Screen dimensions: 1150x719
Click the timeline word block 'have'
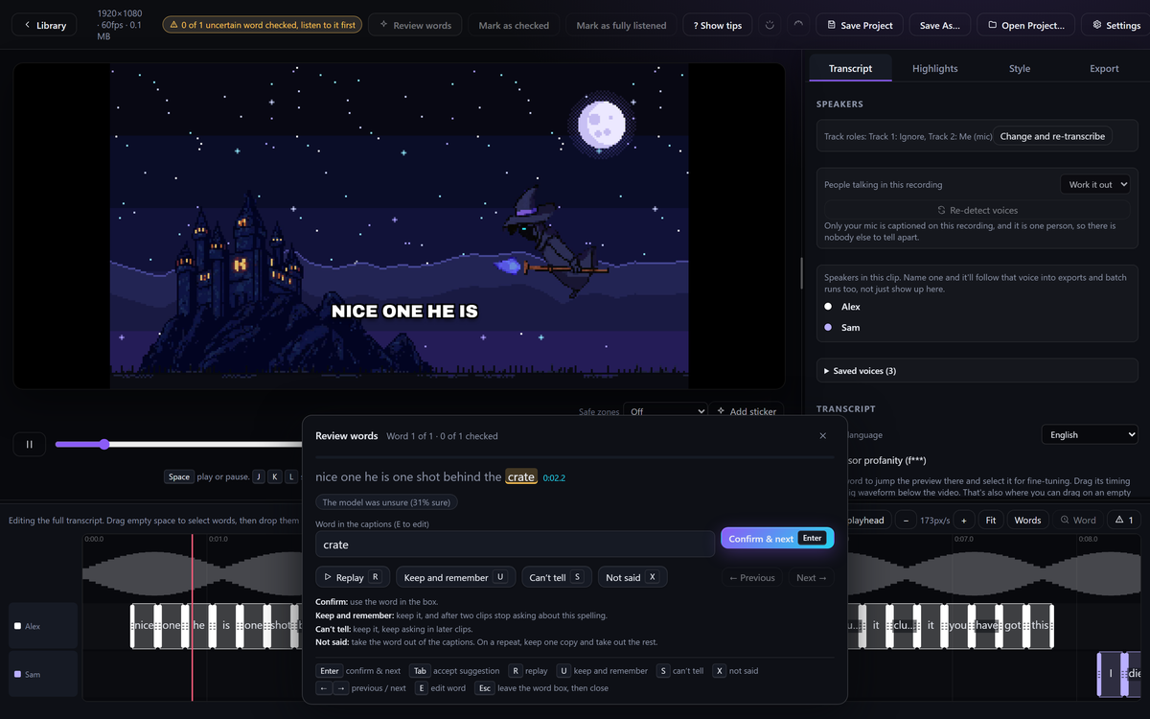(x=986, y=625)
